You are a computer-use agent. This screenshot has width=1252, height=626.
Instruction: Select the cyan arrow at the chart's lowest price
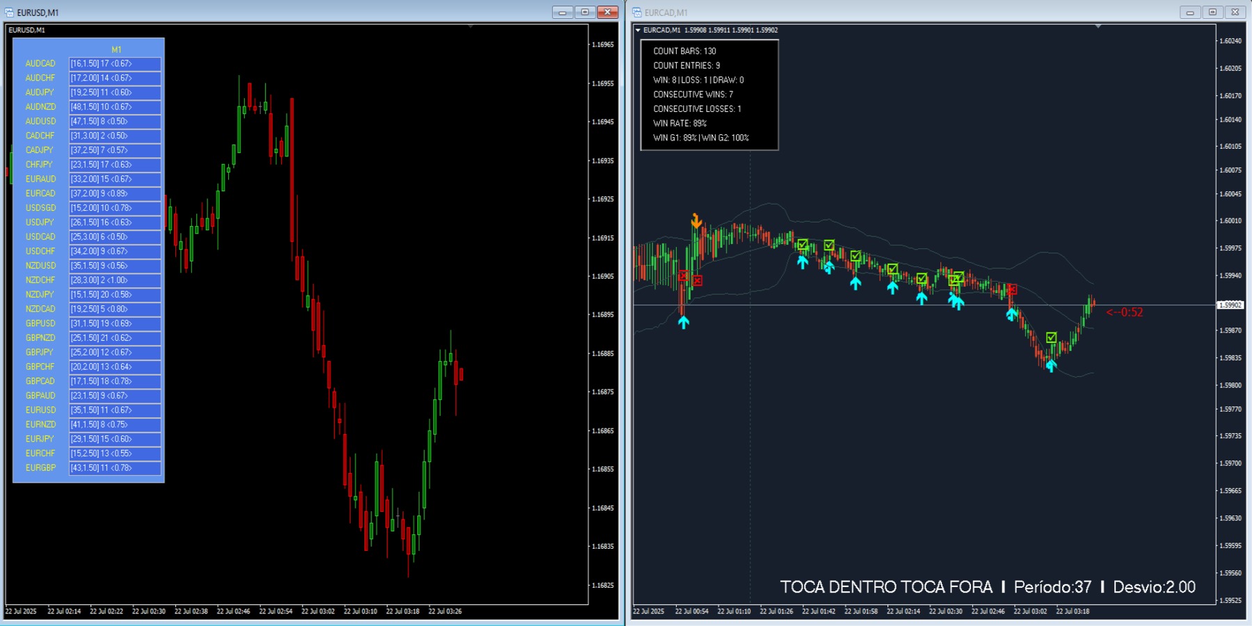tap(1052, 365)
